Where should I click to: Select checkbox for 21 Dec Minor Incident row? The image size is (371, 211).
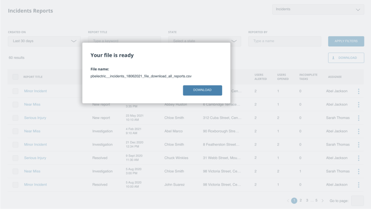click(15, 145)
